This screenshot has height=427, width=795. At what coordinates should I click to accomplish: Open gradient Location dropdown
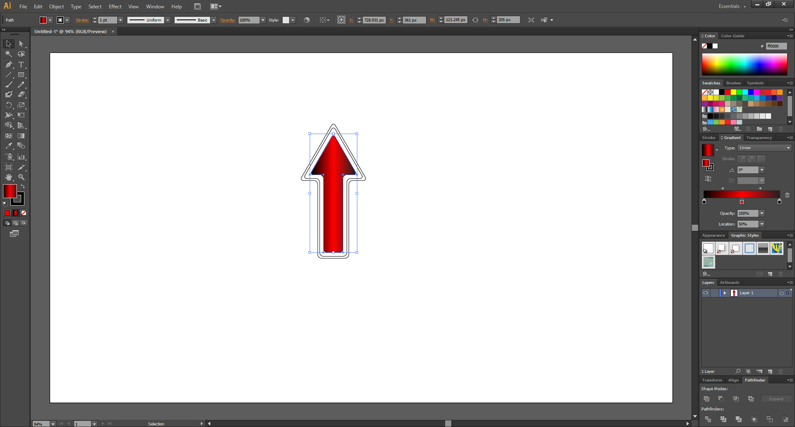coord(762,224)
